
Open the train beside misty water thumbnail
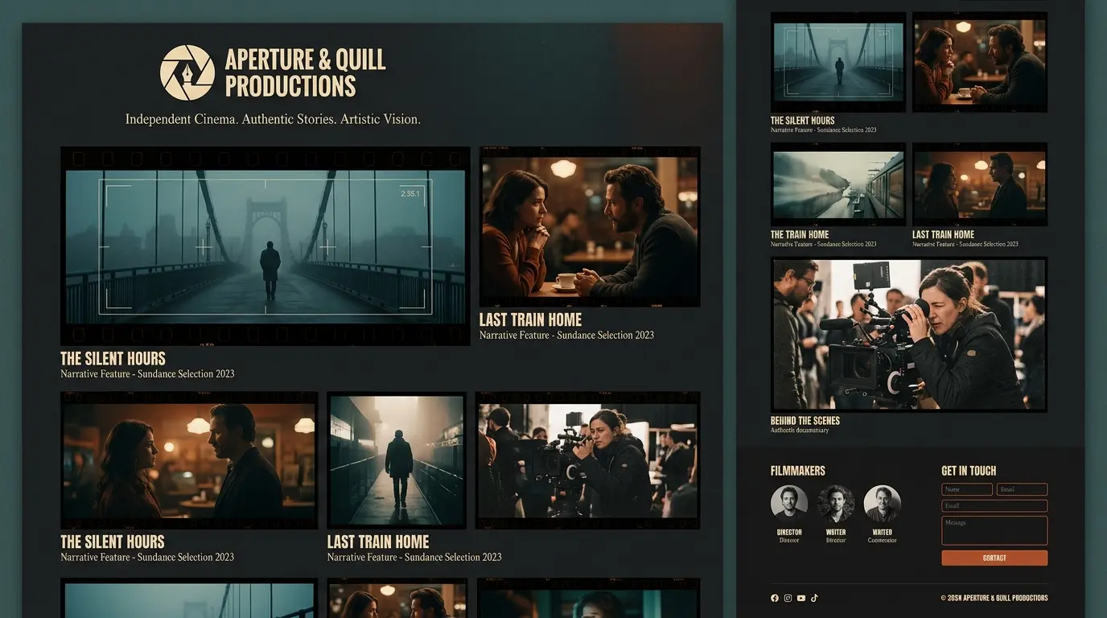pyautogui.click(x=837, y=184)
